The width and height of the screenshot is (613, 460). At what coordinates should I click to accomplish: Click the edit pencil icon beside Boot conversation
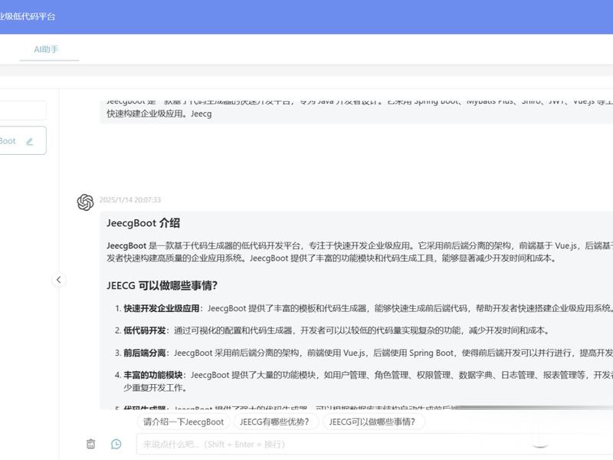pyautogui.click(x=30, y=142)
